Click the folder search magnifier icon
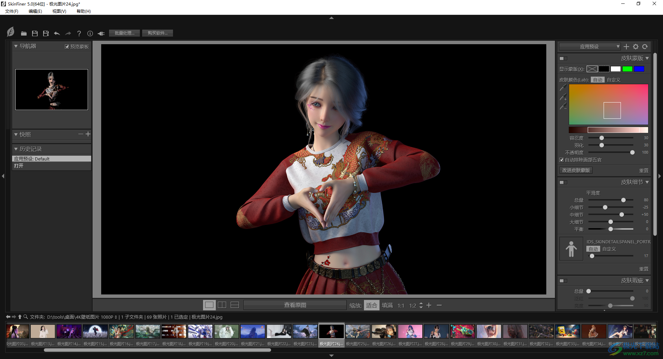 tap(26, 317)
